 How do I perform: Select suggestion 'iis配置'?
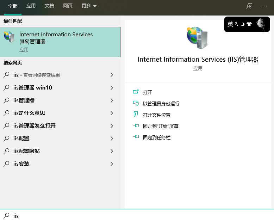click(60, 139)
